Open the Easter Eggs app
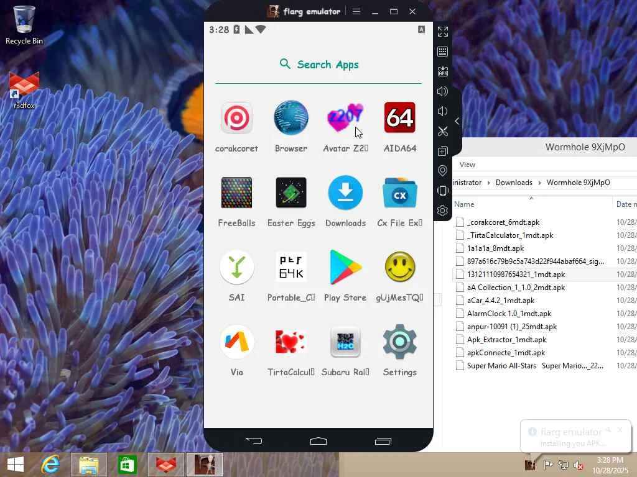This screenshot has height=477, width=637. click(x=291, y=193)
